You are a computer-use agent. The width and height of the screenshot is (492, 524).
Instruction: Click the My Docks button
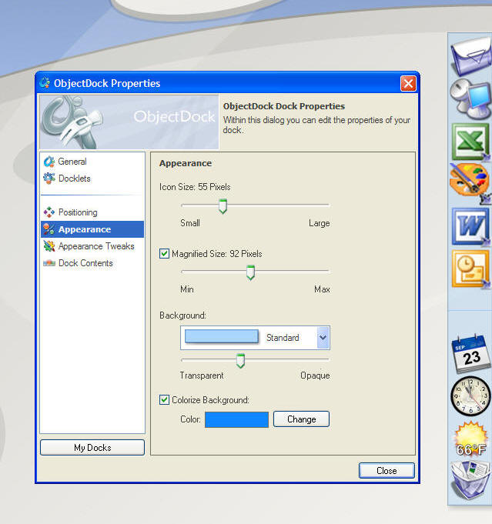click(92, 448)
